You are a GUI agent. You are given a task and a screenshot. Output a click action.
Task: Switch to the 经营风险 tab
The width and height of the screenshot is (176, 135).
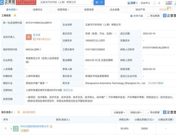point(63,10)
